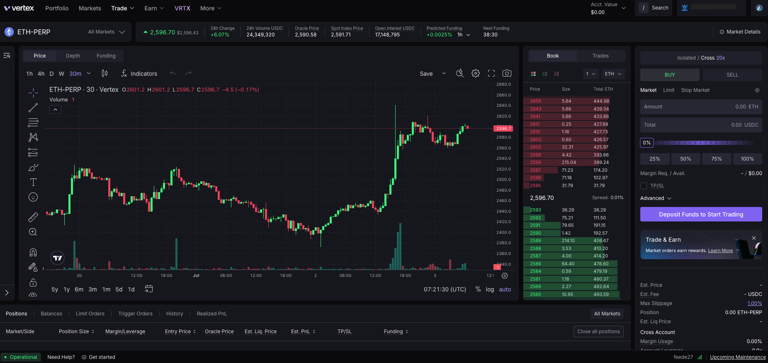Open the order book tick size dropdown
Image resolution: width=768 pixels, height=363 pixels.
(591, 74)
